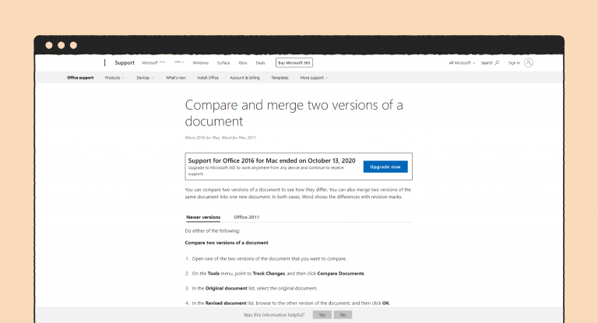Click the Sign in link
Image resolution: width=598 pixels, height=323 pixels.
click(514, 62)
